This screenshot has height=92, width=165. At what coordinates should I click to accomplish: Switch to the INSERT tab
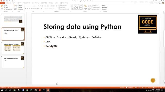pos(13,3)
